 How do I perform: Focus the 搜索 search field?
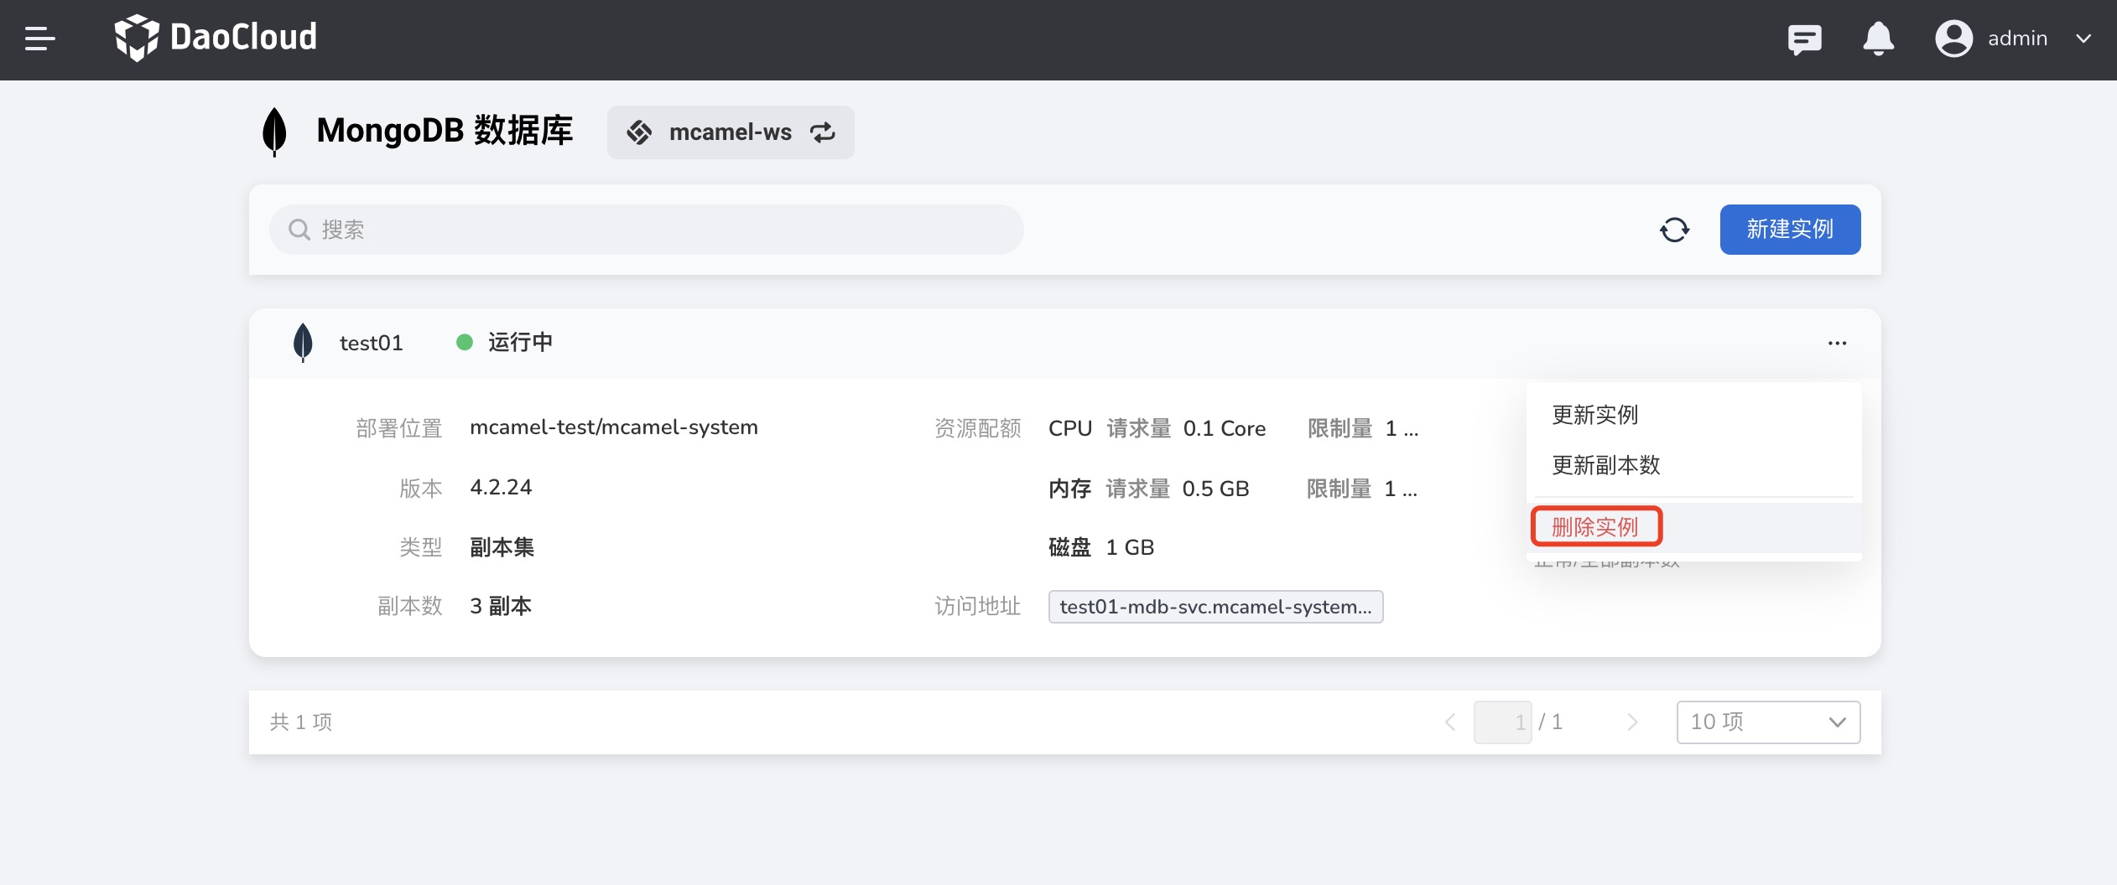[646, 230]
